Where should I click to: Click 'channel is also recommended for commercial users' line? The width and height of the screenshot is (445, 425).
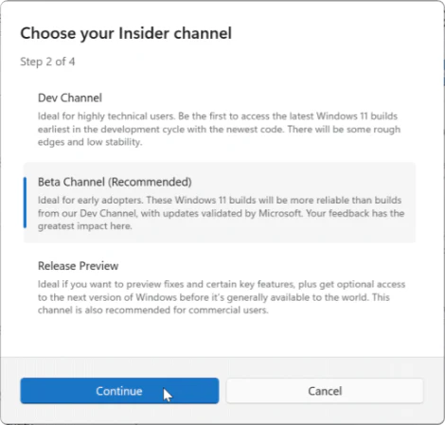153,310
